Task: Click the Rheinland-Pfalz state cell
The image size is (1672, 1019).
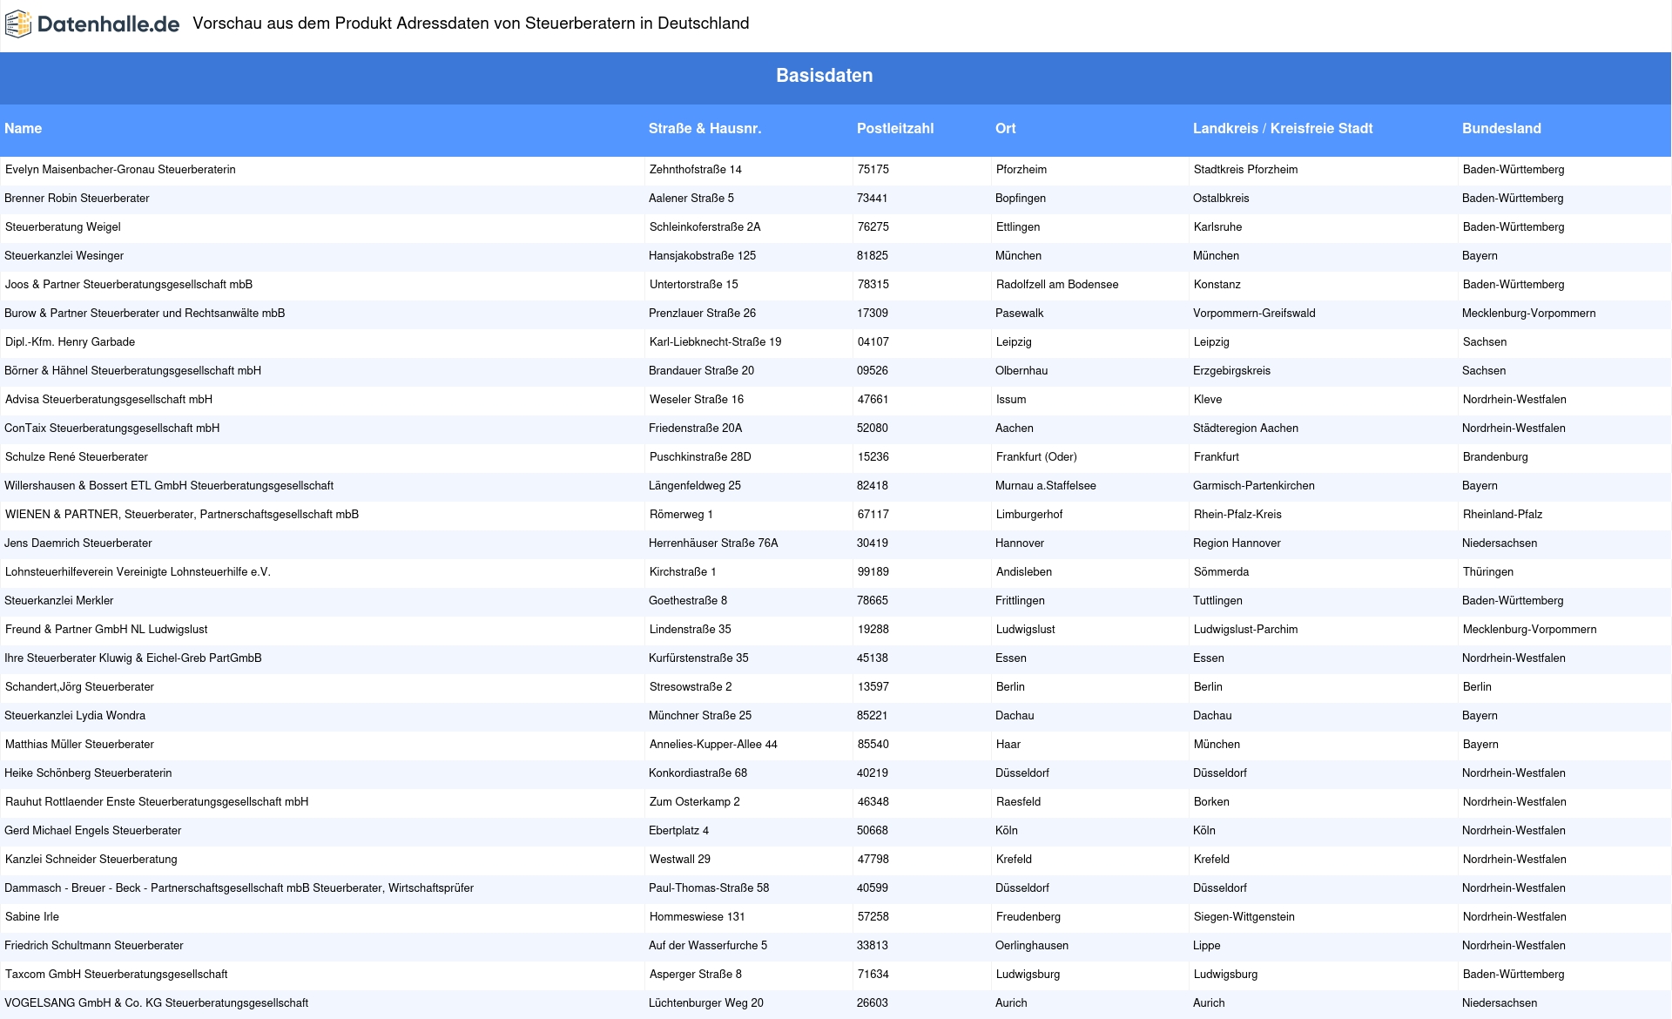Action: (1502, 515)
